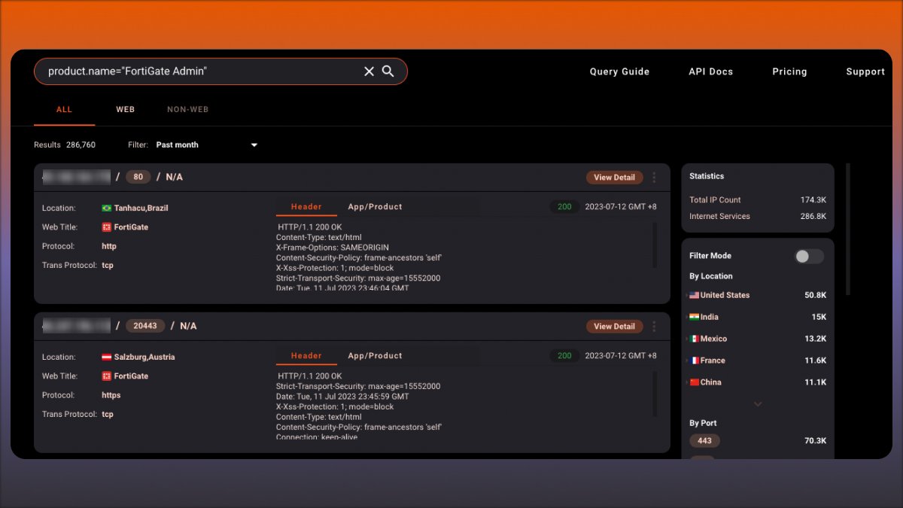Click the Austria flag icon

point(107,357)
